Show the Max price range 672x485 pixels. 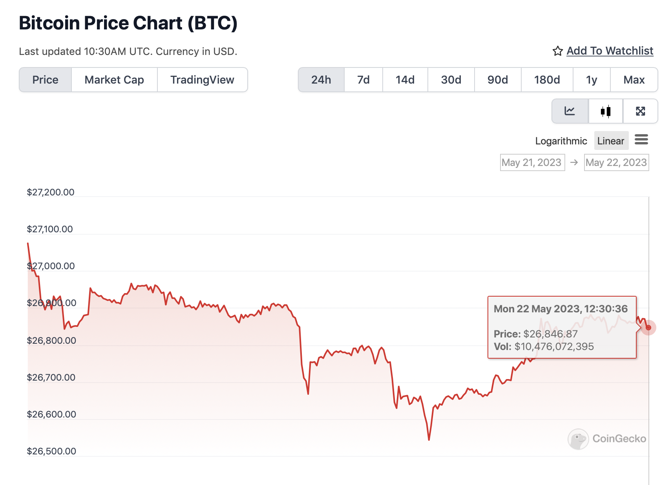[x=634, y=80]
